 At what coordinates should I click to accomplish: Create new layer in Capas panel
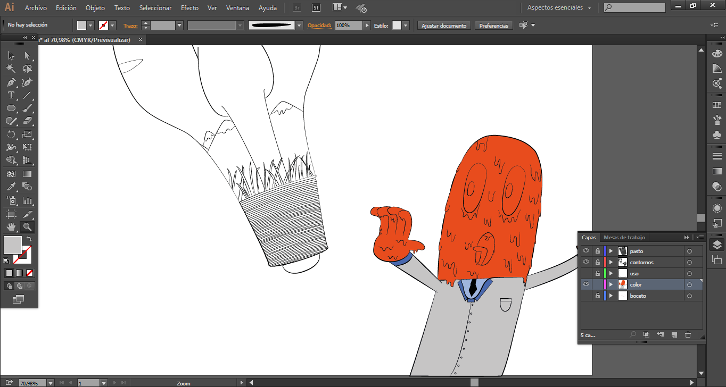point(674,335)
